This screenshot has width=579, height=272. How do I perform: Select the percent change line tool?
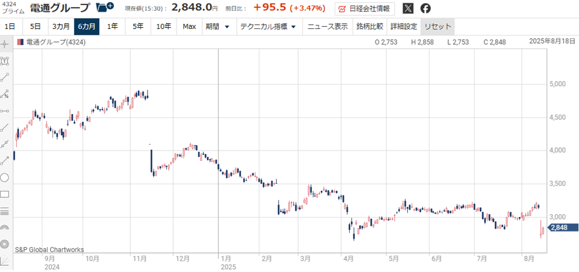point(5,94)
